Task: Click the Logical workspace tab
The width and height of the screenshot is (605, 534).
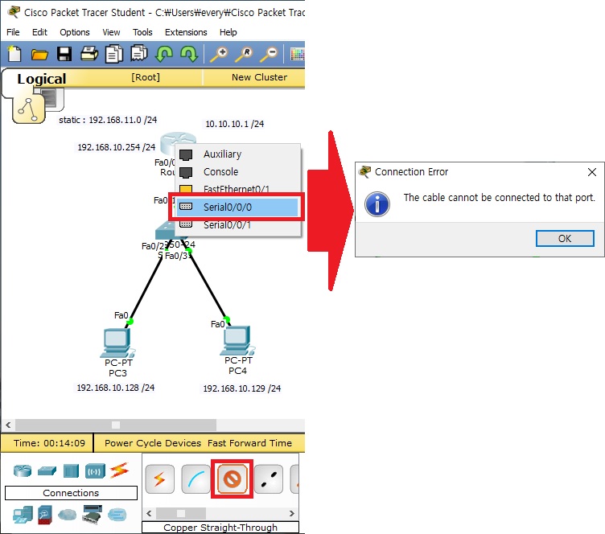Action: click(x=41, y=79)
